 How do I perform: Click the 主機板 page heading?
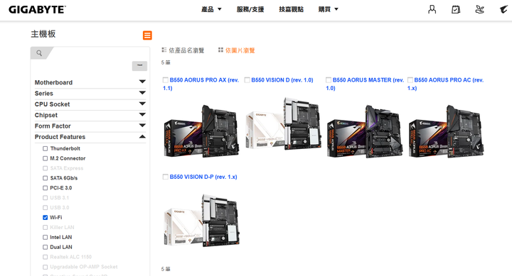click(x=43, y=34)
